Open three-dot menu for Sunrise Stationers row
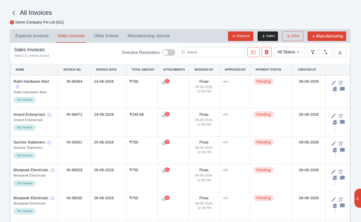Viewport: 361px width, 222px height. tap(335, 156)
